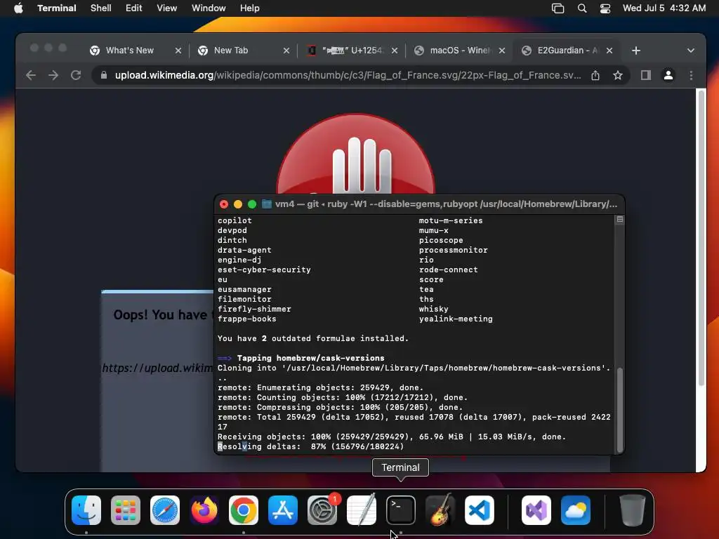Screen dimensions: 719x539
Task: Open the cloud weather app in Dock
Action: (576, 510)
